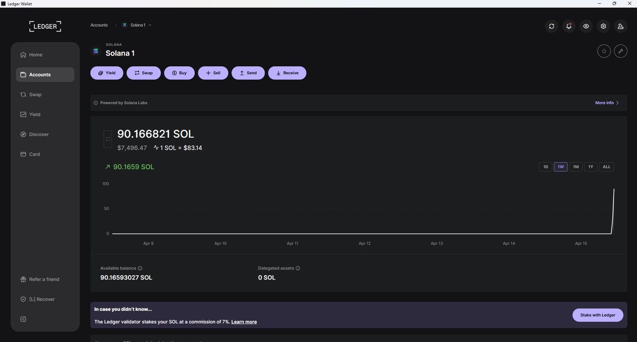Viewport: 637px width, 342px height.
Task: Open Swap from the sidebar
Action: (45, 94)
